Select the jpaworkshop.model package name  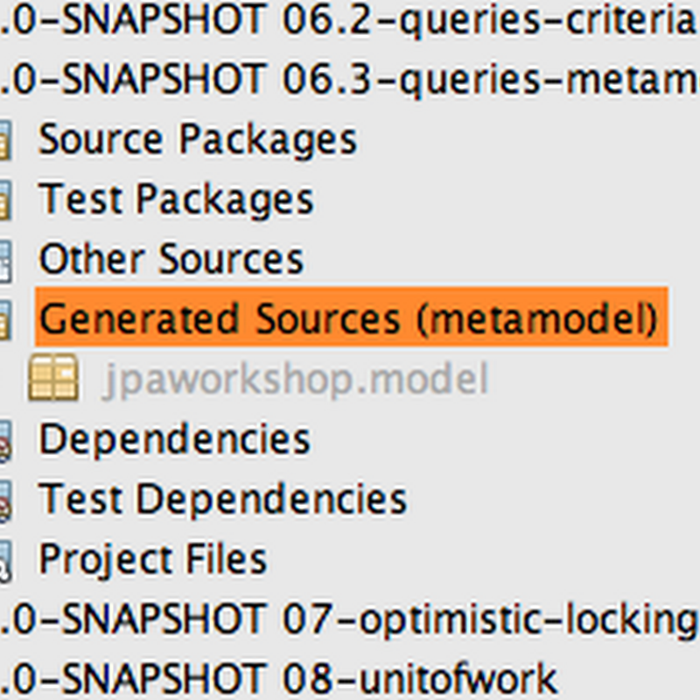(296, 380)
